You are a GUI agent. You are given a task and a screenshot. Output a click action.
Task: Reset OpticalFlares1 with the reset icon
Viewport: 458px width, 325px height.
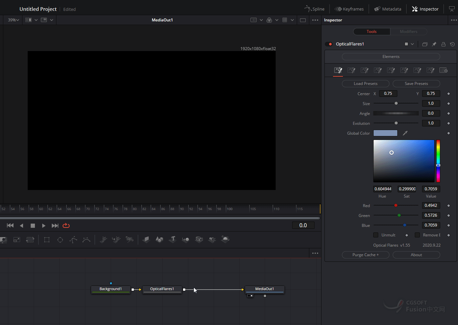point(452,44)
